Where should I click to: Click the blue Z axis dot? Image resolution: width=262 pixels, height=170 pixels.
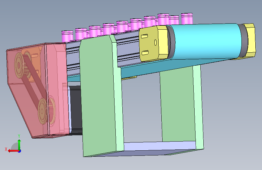20,151
